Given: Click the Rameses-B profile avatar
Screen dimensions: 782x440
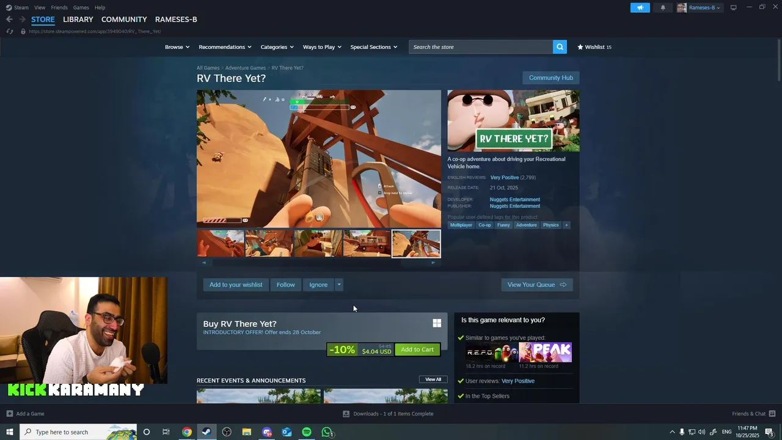Looking at the screenshot, I should pos(682,7).
